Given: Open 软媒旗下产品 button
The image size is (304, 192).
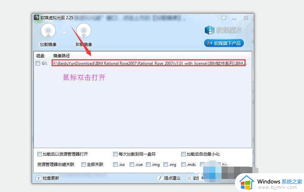Looking at the screenshot, I should click(x=224, y=43).
